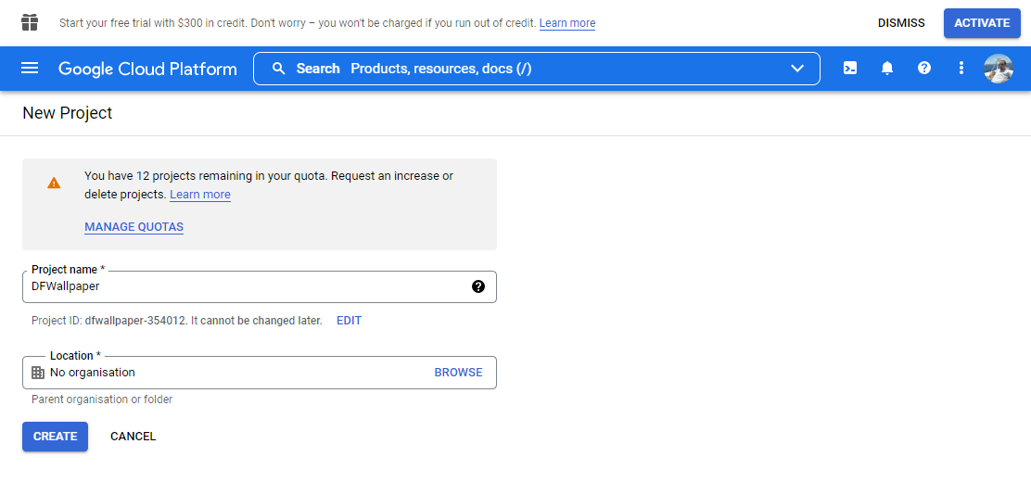Click the CANCEL button
Image resolution: width=1031 pixels, height=482 pixels.
(x=133, y=437)
